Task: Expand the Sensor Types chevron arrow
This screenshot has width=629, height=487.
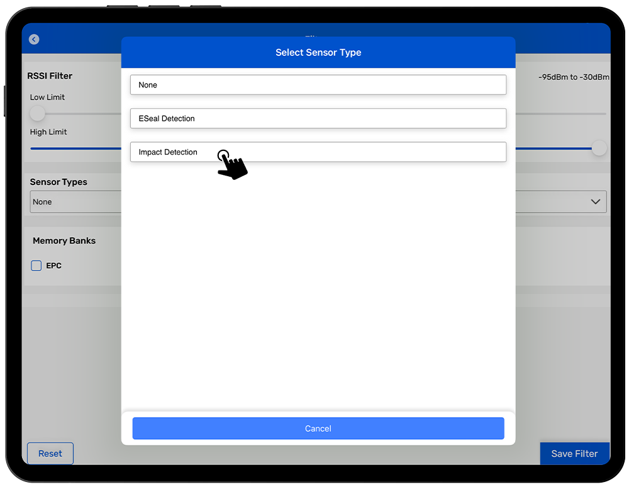Action: click(595, 202)
